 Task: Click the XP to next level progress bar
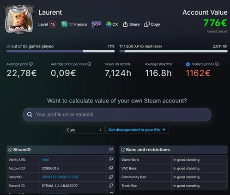click(174, 51)
